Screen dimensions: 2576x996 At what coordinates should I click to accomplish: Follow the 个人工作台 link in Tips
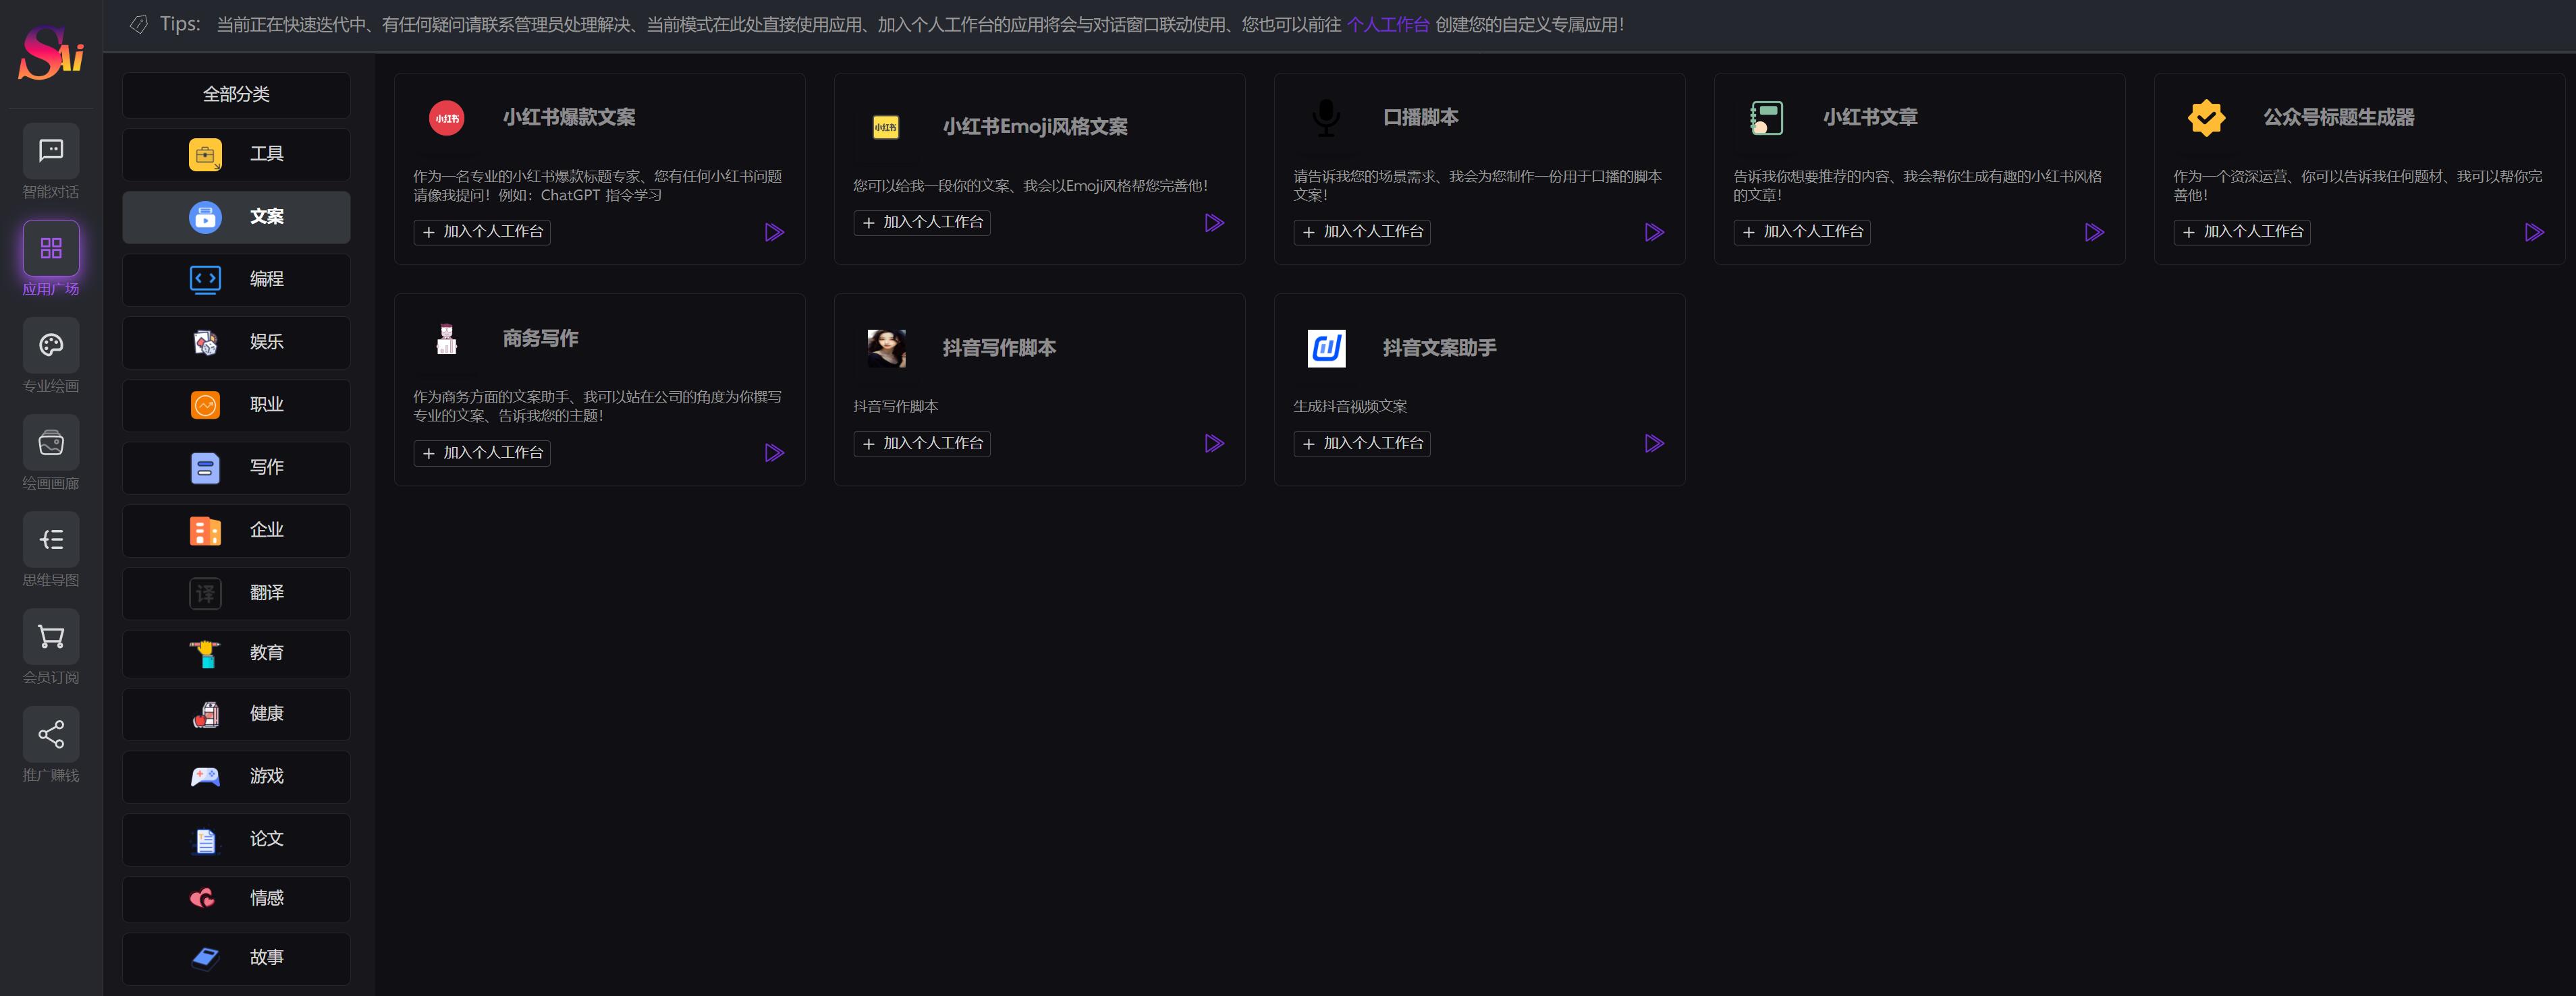click(1388, 25)
